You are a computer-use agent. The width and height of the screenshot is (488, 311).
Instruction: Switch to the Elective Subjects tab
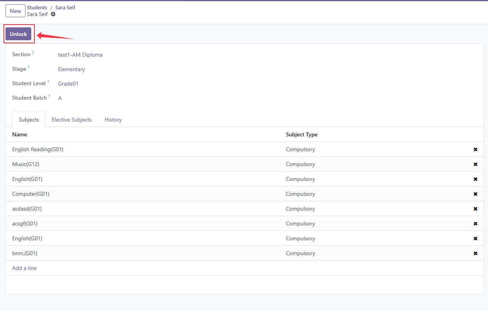pyautogui.click(x=72, y=120)
